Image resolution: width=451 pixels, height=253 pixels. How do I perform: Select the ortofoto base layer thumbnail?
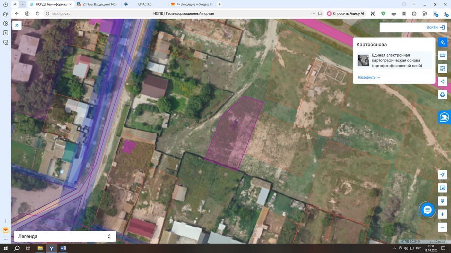pyautogui.click(x=363, y=60)
